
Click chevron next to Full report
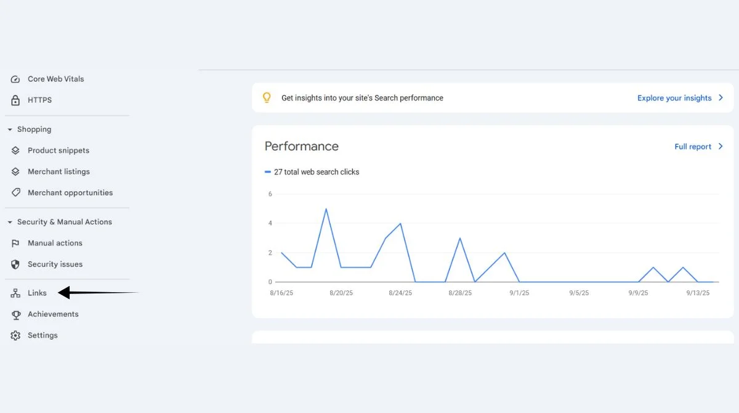click(x=721, y=146)
